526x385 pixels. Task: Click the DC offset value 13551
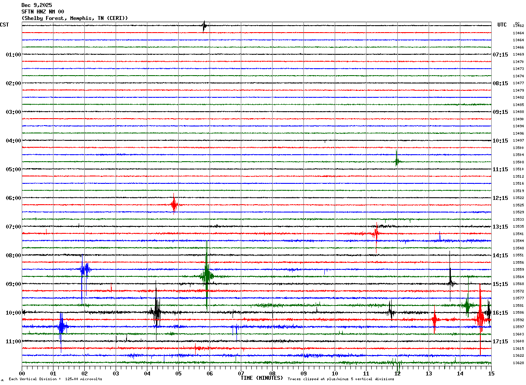(x=518, y=256)
